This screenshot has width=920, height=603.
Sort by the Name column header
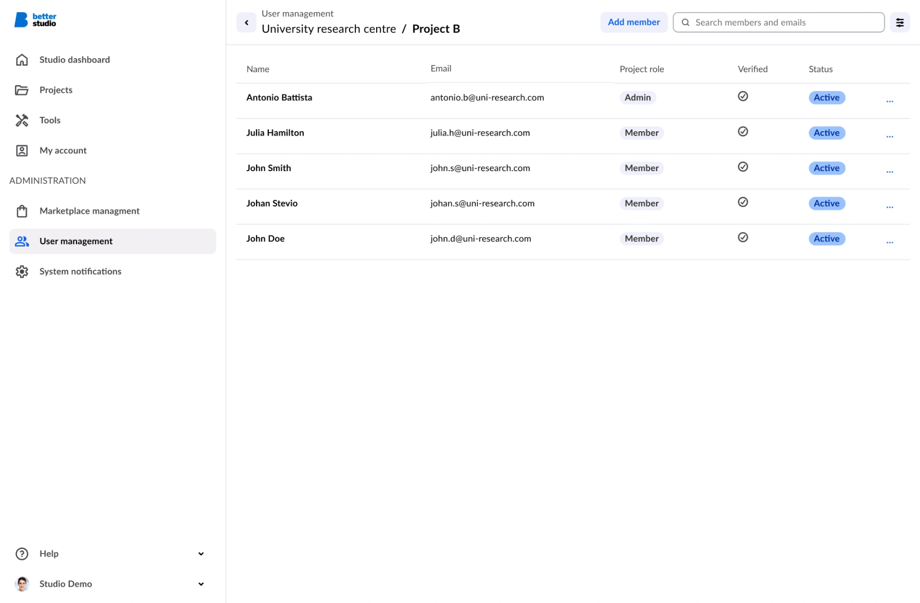258,69
